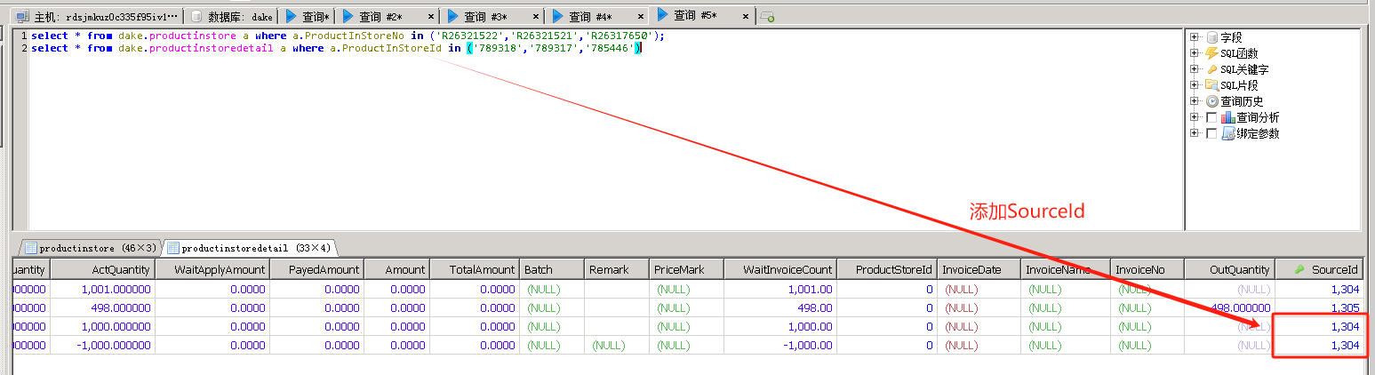Sort by the Batch column header
Image resolution: width=1375 pixels, height=375 pixels.
[x=551, y=269]
